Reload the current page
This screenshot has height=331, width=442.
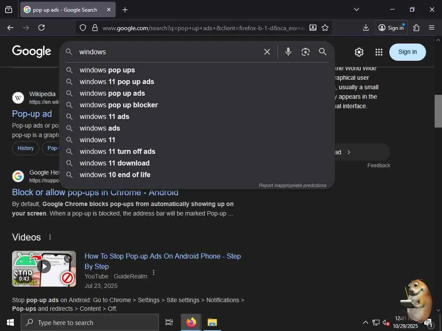[41, 28]
